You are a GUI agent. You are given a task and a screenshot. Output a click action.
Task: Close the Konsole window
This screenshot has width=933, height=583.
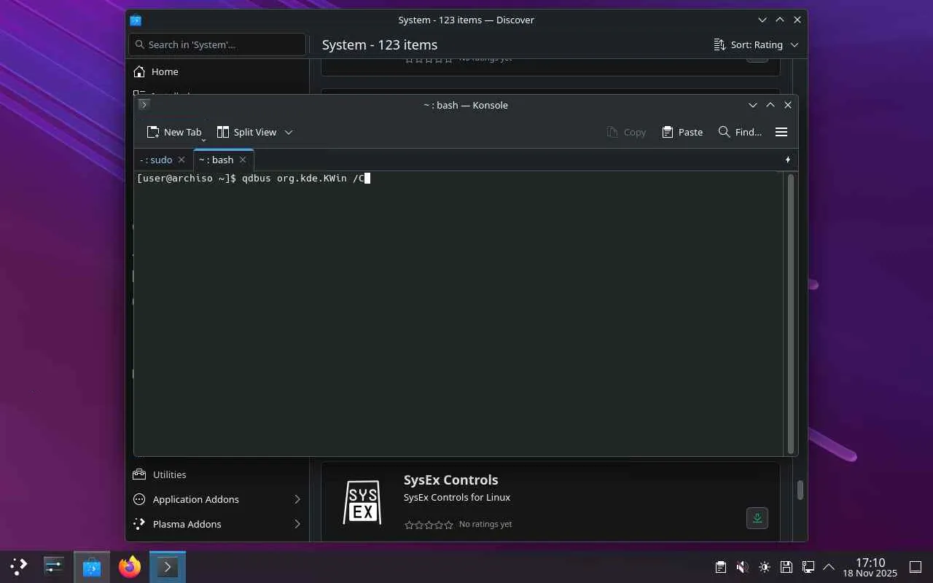tap(788, 105)
